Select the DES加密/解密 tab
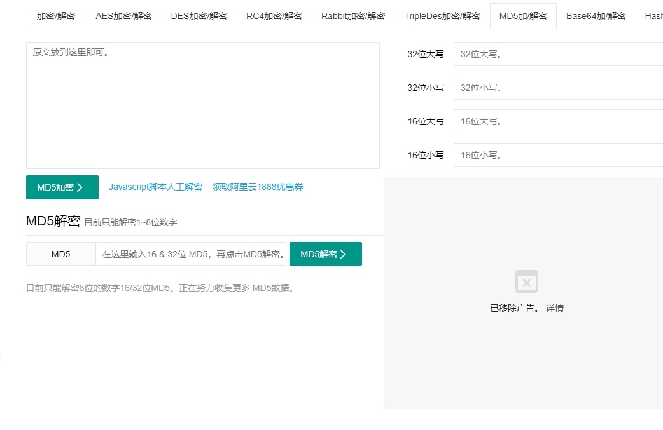 (199, 16)
